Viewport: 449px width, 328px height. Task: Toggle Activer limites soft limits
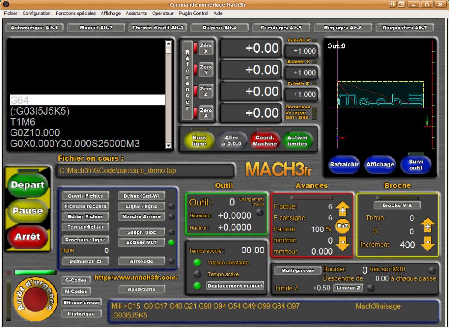[x=298, y=141]
